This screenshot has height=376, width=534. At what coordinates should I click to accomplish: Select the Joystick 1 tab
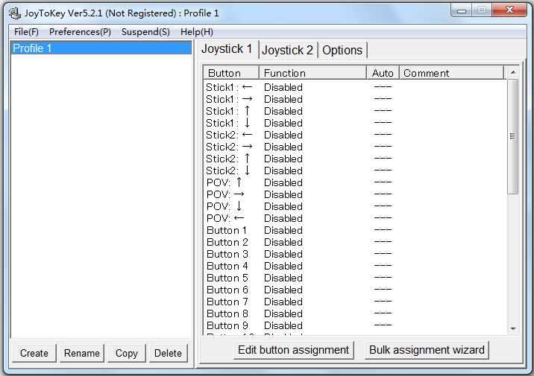pos(227,49)
